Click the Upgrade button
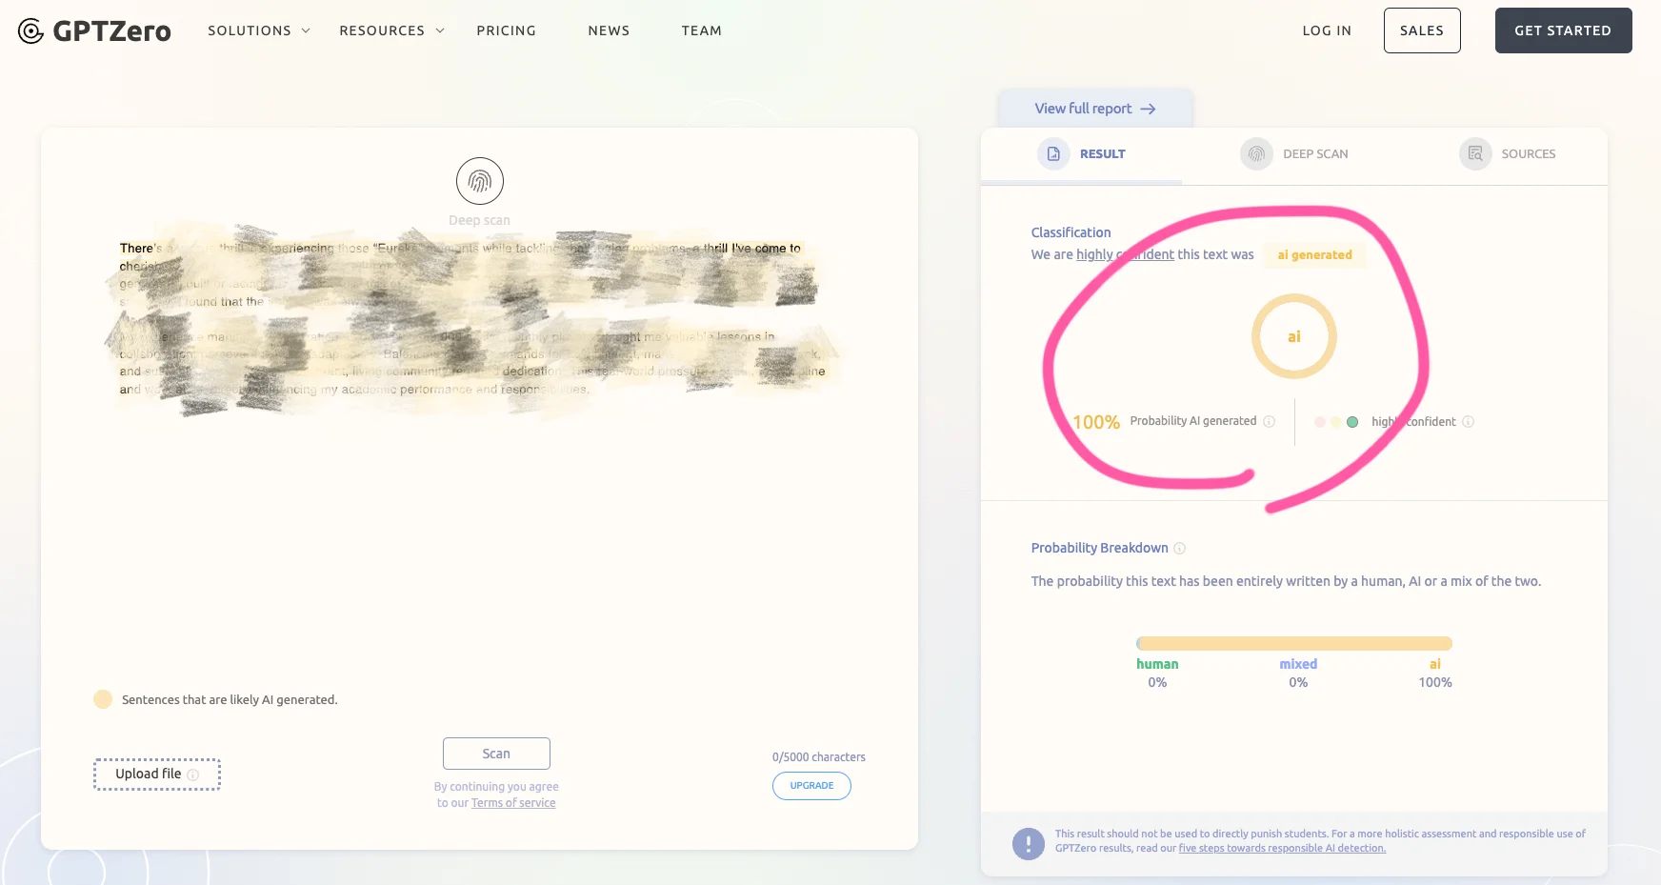This screenshot has height=885, width=1661. click(811, 786)
